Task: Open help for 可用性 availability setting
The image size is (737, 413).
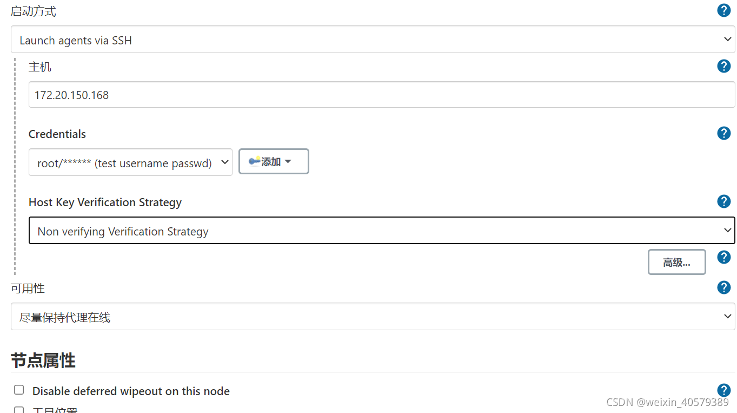Action: 723,287
